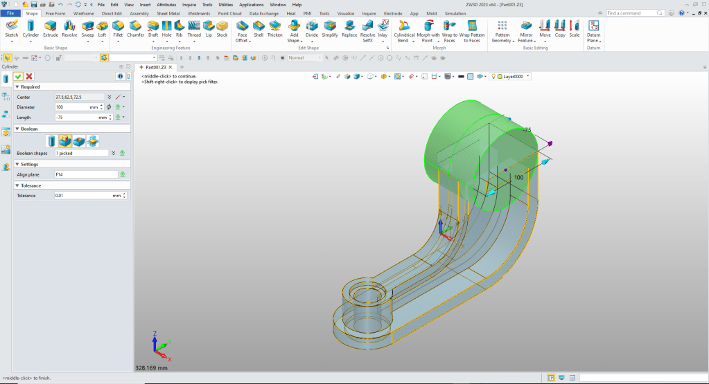Select the Add boolean option
The width and height of the screenshot is (709, 384).
point(65,141)
